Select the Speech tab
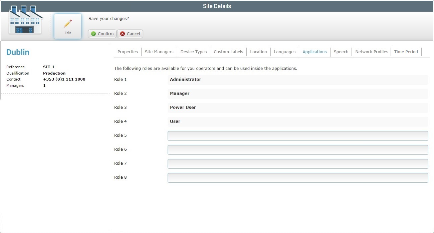Screen dimensions: 434x233 point(341,52)
